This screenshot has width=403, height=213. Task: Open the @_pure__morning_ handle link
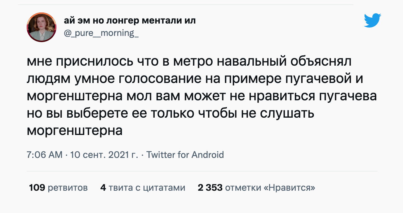[x=101, y=33]
